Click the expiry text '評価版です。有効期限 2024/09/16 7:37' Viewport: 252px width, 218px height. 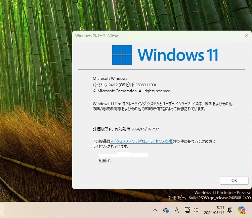(x=126, y=129)
